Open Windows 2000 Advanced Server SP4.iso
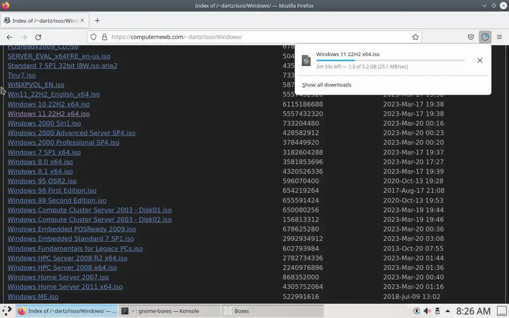The image size is (509, 318). pyautogui.click(x=72, y=133)
